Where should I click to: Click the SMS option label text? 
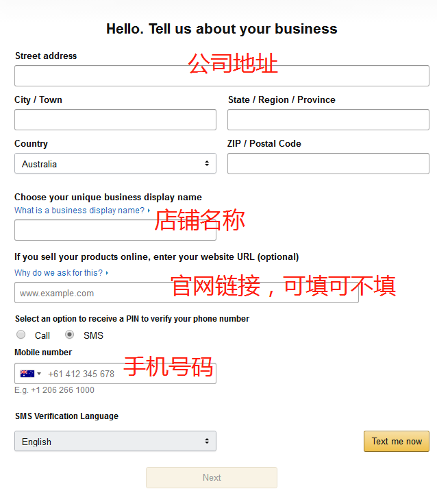(x=93, y=335)
